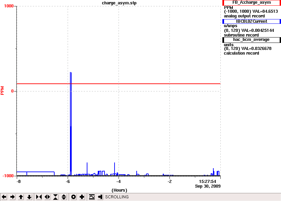281x201 pixels.
Task: Zoom in on the time axis with the bow-tie icon
Action: tap(39, 197)
